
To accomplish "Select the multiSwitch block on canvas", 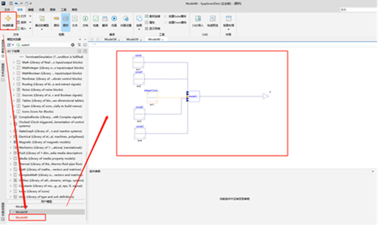I will (x=194, y=96).
